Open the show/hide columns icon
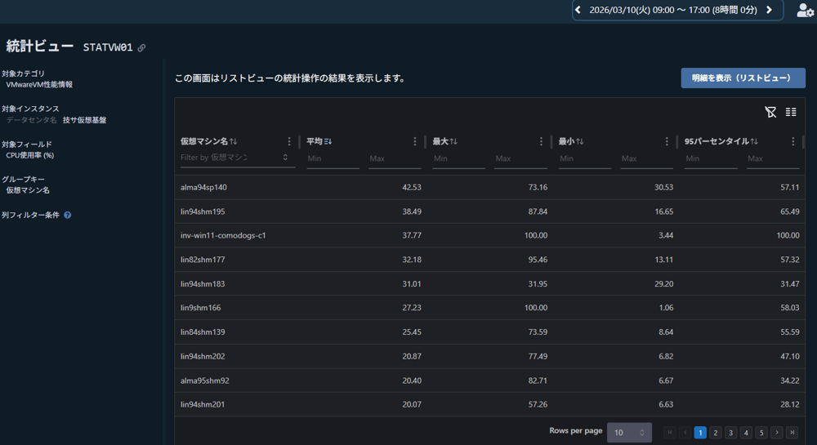 791,112
